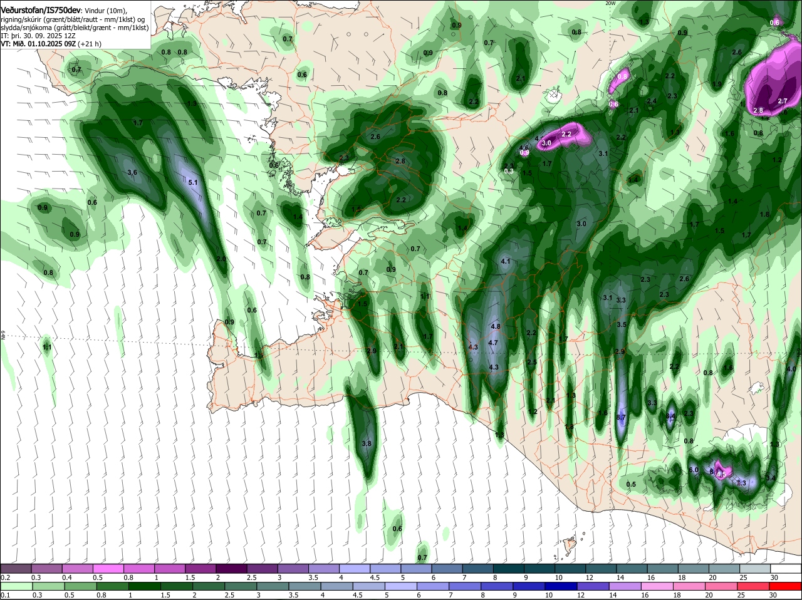
Task: Pick the dark blue swatch labeled 10 in the bottom legend row
Action: tap(560, 586)
